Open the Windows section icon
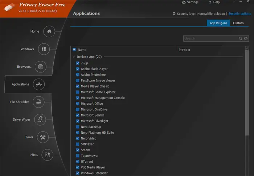Viewport: 254px width, 176px height. click(x=44, y=49)
